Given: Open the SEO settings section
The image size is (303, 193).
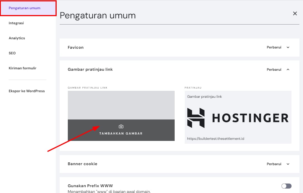Looking at the screenshot, I should click(x=12, y=53).
